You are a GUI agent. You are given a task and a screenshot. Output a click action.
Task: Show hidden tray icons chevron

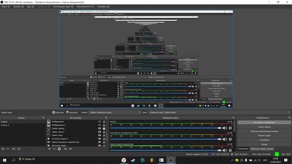click(x=232, y=160)
